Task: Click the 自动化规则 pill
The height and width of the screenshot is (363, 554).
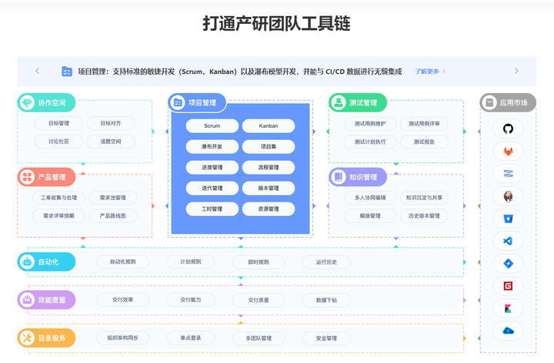Action: click(x=122, y=261)
